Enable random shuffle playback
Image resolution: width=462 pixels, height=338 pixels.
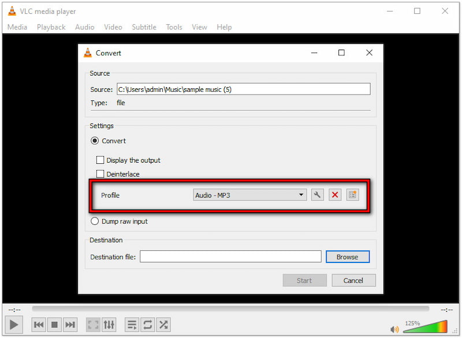pos(164,325)
